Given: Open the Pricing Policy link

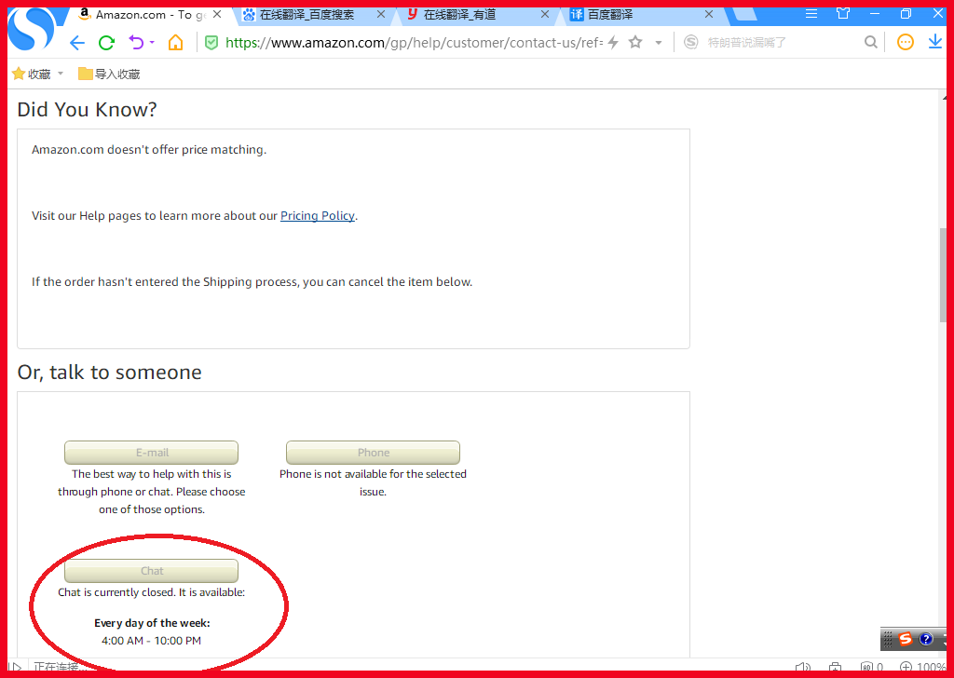Looking at the screenshot, I should click(317, 216).
